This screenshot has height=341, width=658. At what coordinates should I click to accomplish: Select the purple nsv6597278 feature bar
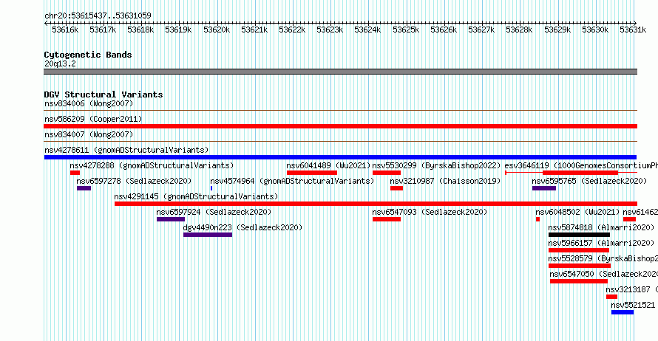point(84,188)
